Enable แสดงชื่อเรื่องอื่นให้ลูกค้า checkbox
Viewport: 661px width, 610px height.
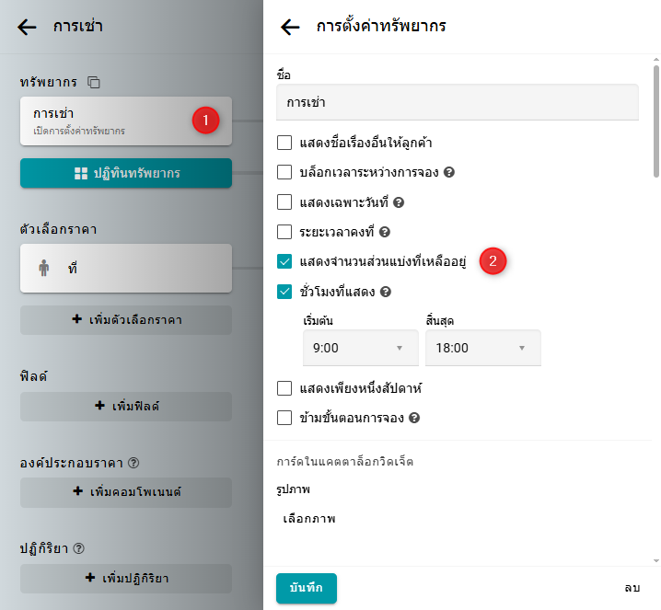click(284, 143)
